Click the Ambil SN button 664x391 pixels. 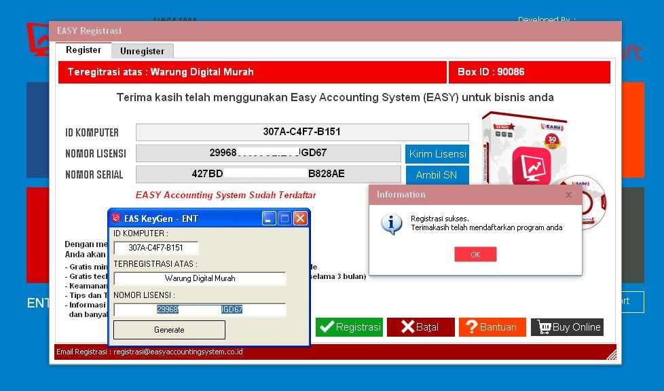[x=437, y=175]
